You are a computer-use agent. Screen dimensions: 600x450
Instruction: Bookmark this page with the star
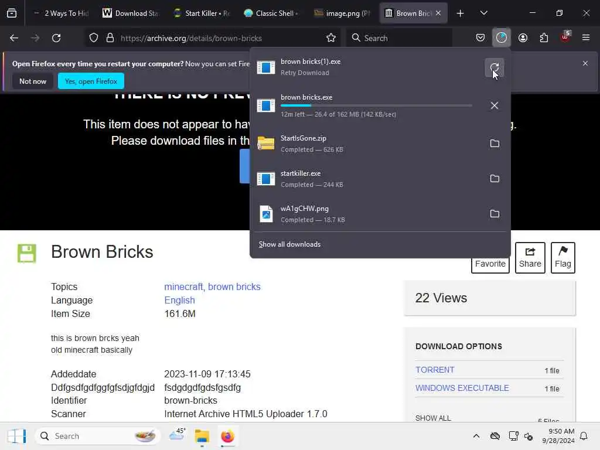[330, 38]
